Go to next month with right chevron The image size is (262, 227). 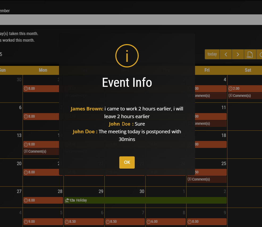point(238,54)
